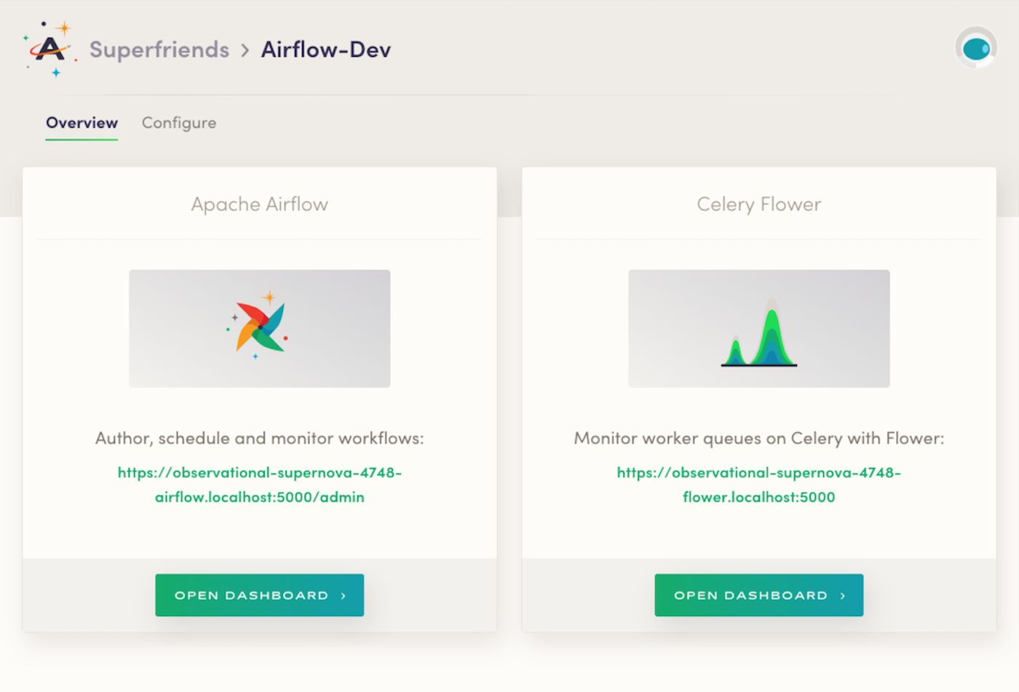Click the Celery Flower card heading

758,204
